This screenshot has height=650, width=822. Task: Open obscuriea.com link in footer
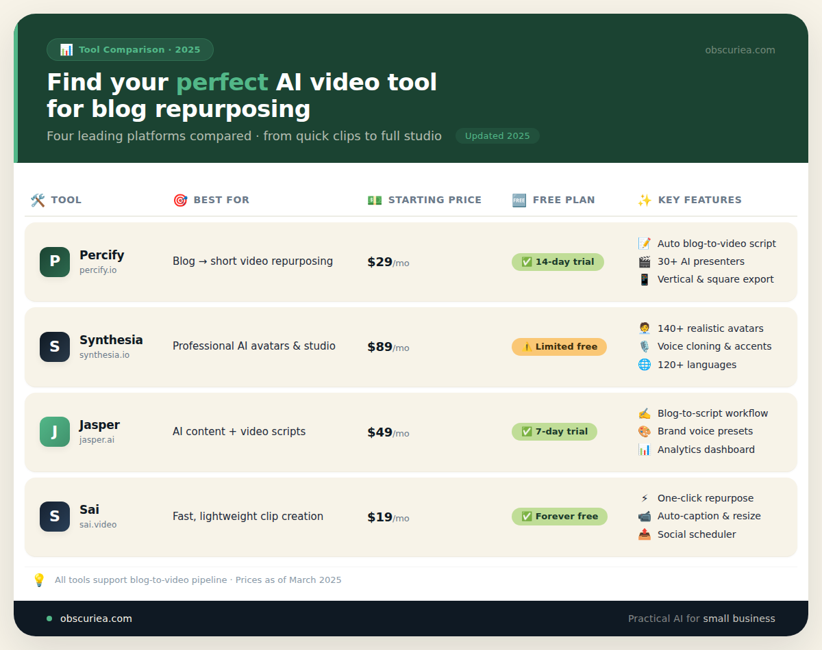(x=96, y=619)
